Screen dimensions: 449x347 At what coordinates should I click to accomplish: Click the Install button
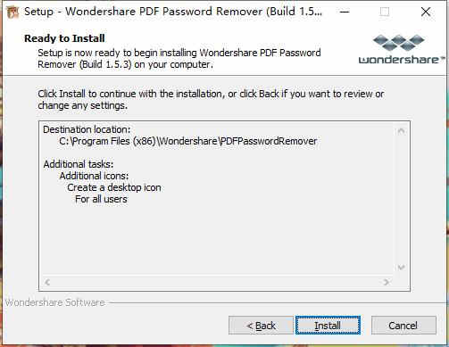point(328,326)
